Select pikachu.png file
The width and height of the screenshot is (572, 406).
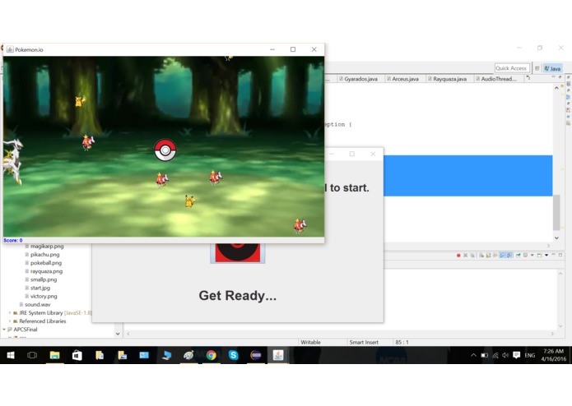(45, 255)
